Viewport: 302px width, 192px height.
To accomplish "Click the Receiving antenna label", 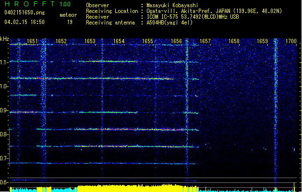I will point(110,23).
